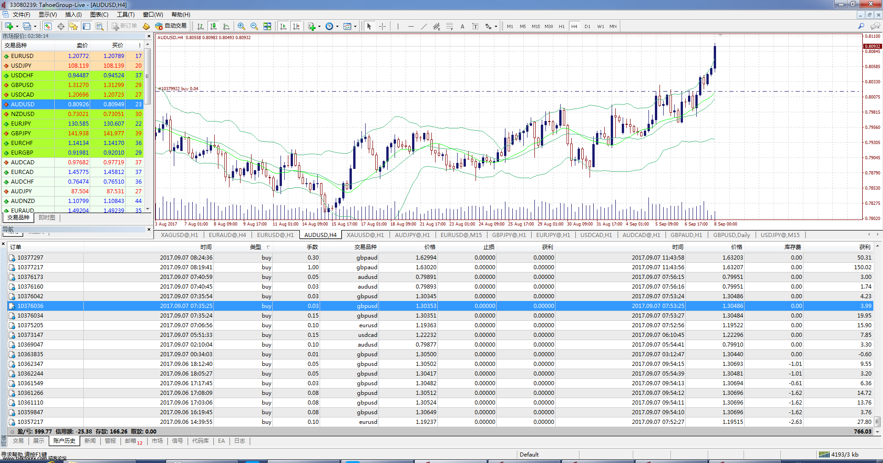Select the Vertical Line drawing tool
Viewport: 883px width, 463px height.
click(x=398, y=26)
